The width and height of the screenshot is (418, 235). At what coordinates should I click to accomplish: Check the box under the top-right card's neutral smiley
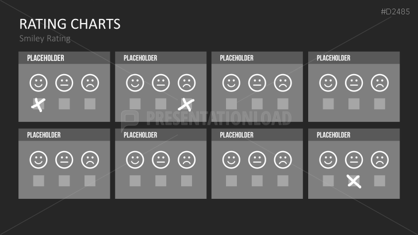coord(354,104)
